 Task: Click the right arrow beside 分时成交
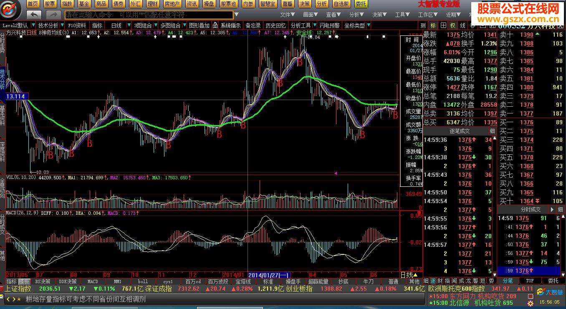coord(553,209)
